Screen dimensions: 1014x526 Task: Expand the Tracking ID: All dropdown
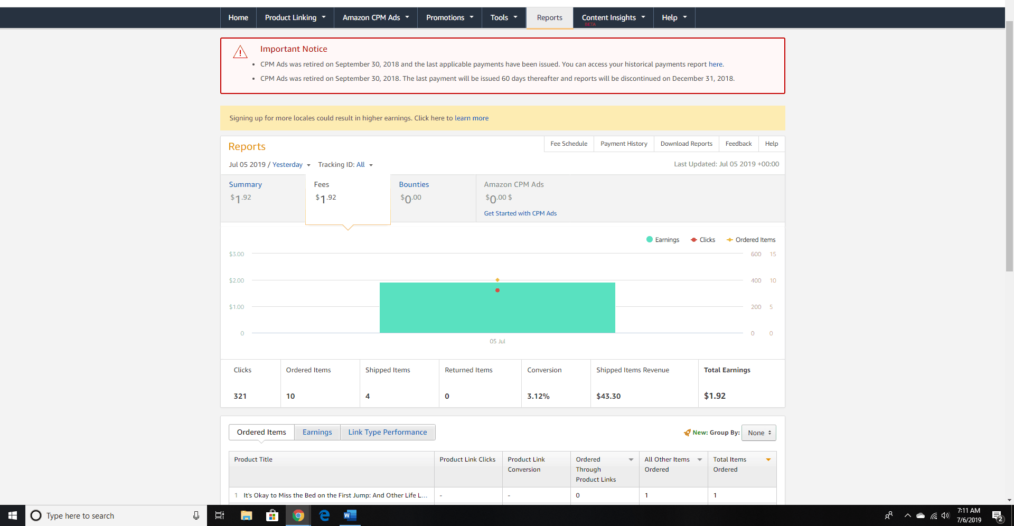point(345,165)
